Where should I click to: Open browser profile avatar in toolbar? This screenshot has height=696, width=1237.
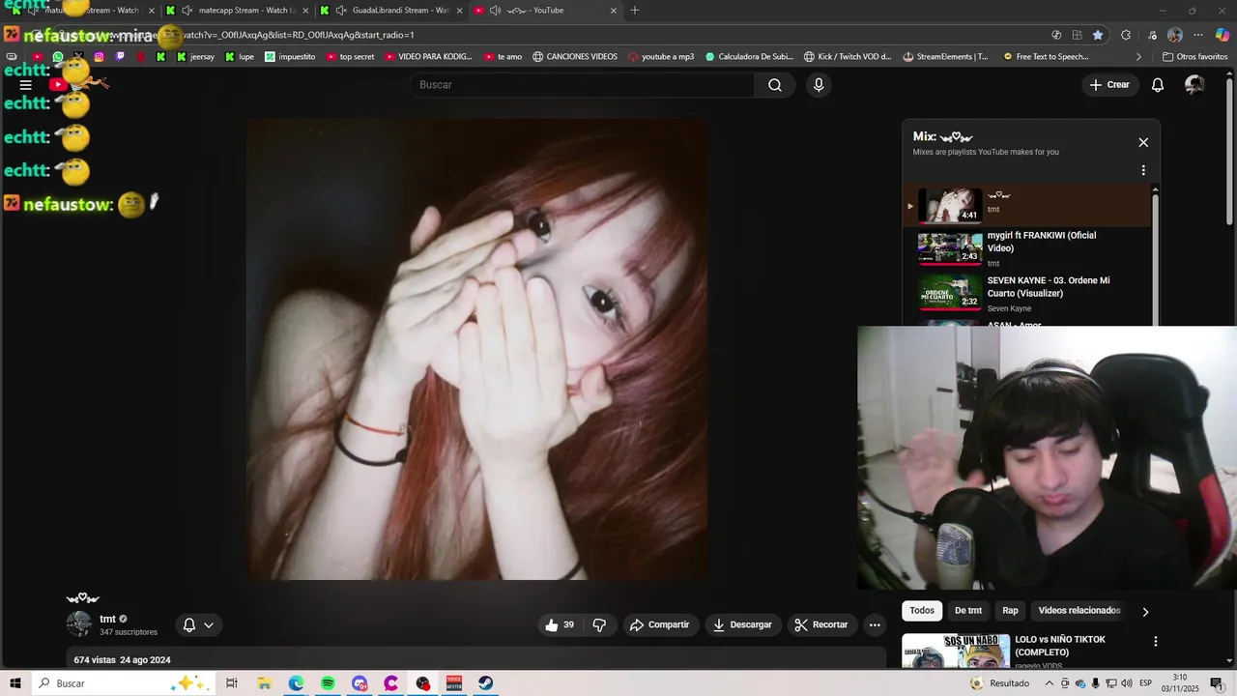coord(1175,35)
